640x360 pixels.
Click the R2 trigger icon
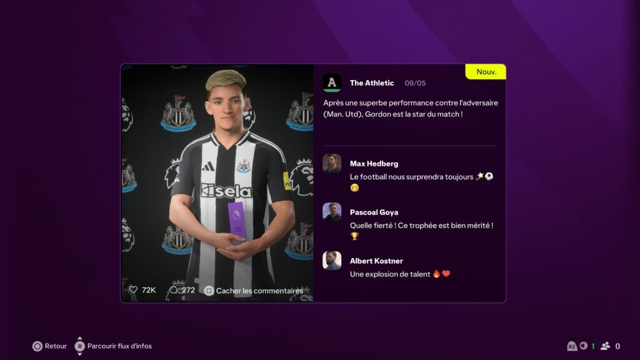coord(572,346)
